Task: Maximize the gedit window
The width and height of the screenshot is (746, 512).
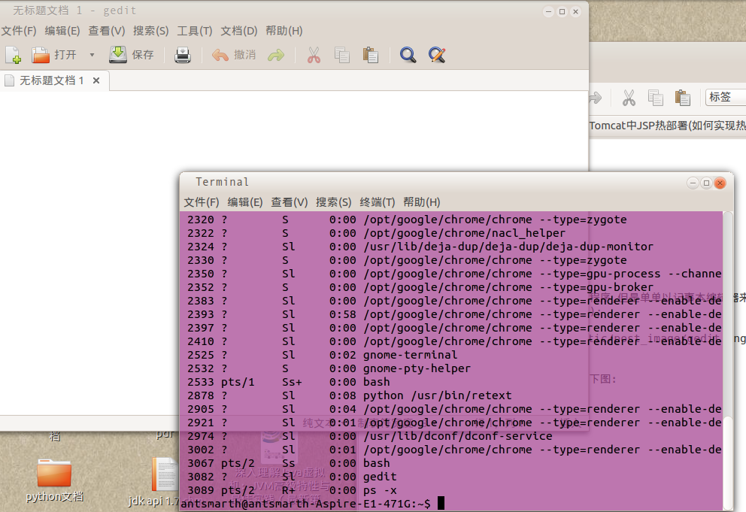Action: [x=562, y=12]
